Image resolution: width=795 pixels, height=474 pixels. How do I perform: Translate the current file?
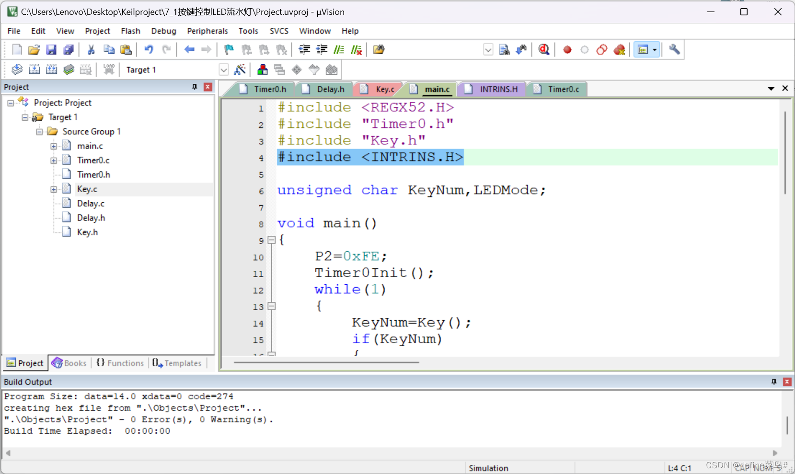pyautogui.click(x=17, y=69)
